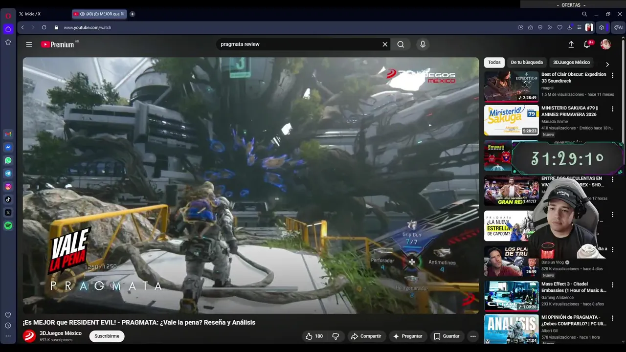626x352 pixels.
Task: Open YouTube hamburger guide menu
Action: pos(29,44)
